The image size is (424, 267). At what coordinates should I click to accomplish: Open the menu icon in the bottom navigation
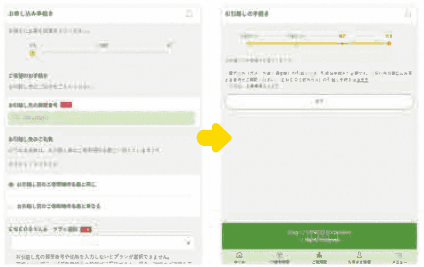point(399,256)
